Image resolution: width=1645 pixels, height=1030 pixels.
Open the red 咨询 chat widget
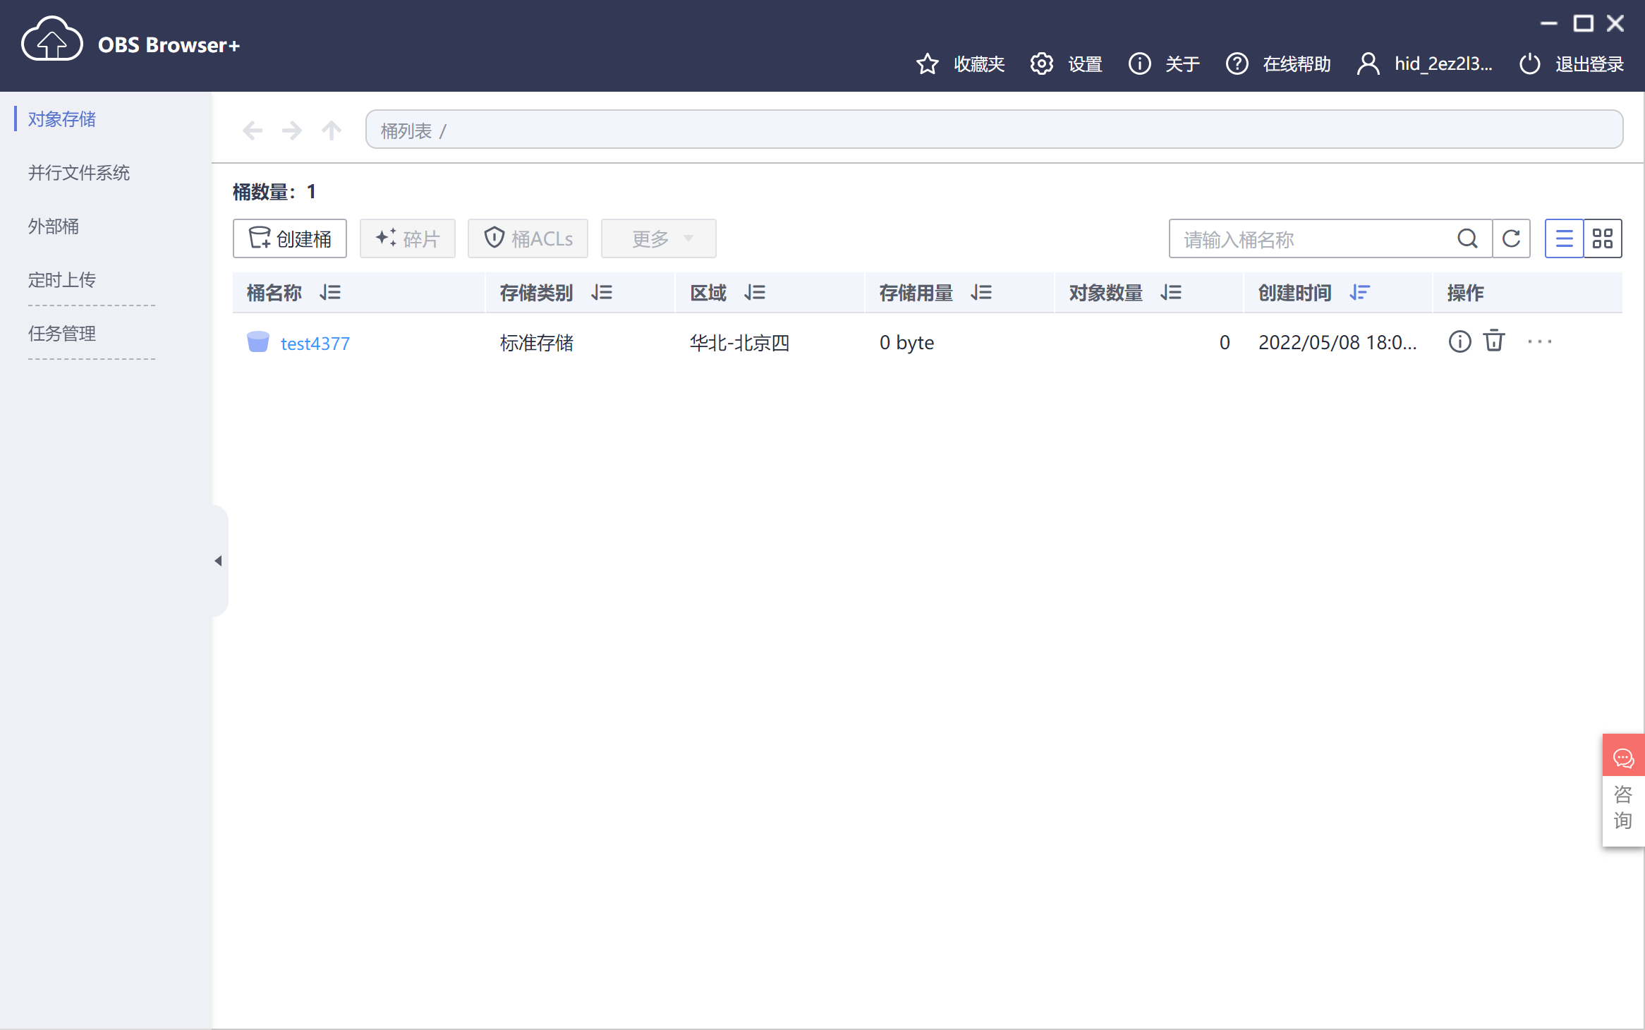1623,759
